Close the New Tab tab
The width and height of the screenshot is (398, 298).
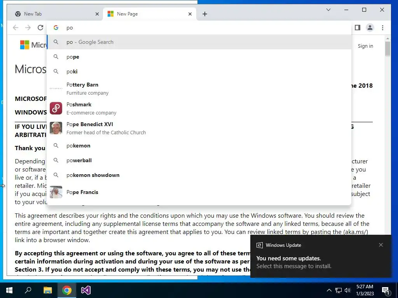coord(97,14)
